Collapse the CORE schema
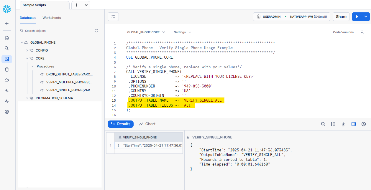This screenshot has height=190, width=371. (x=27, y=58)
